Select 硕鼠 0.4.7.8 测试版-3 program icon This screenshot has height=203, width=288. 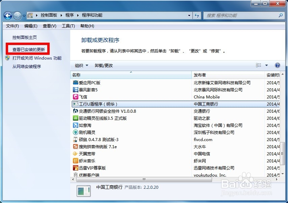76,139
